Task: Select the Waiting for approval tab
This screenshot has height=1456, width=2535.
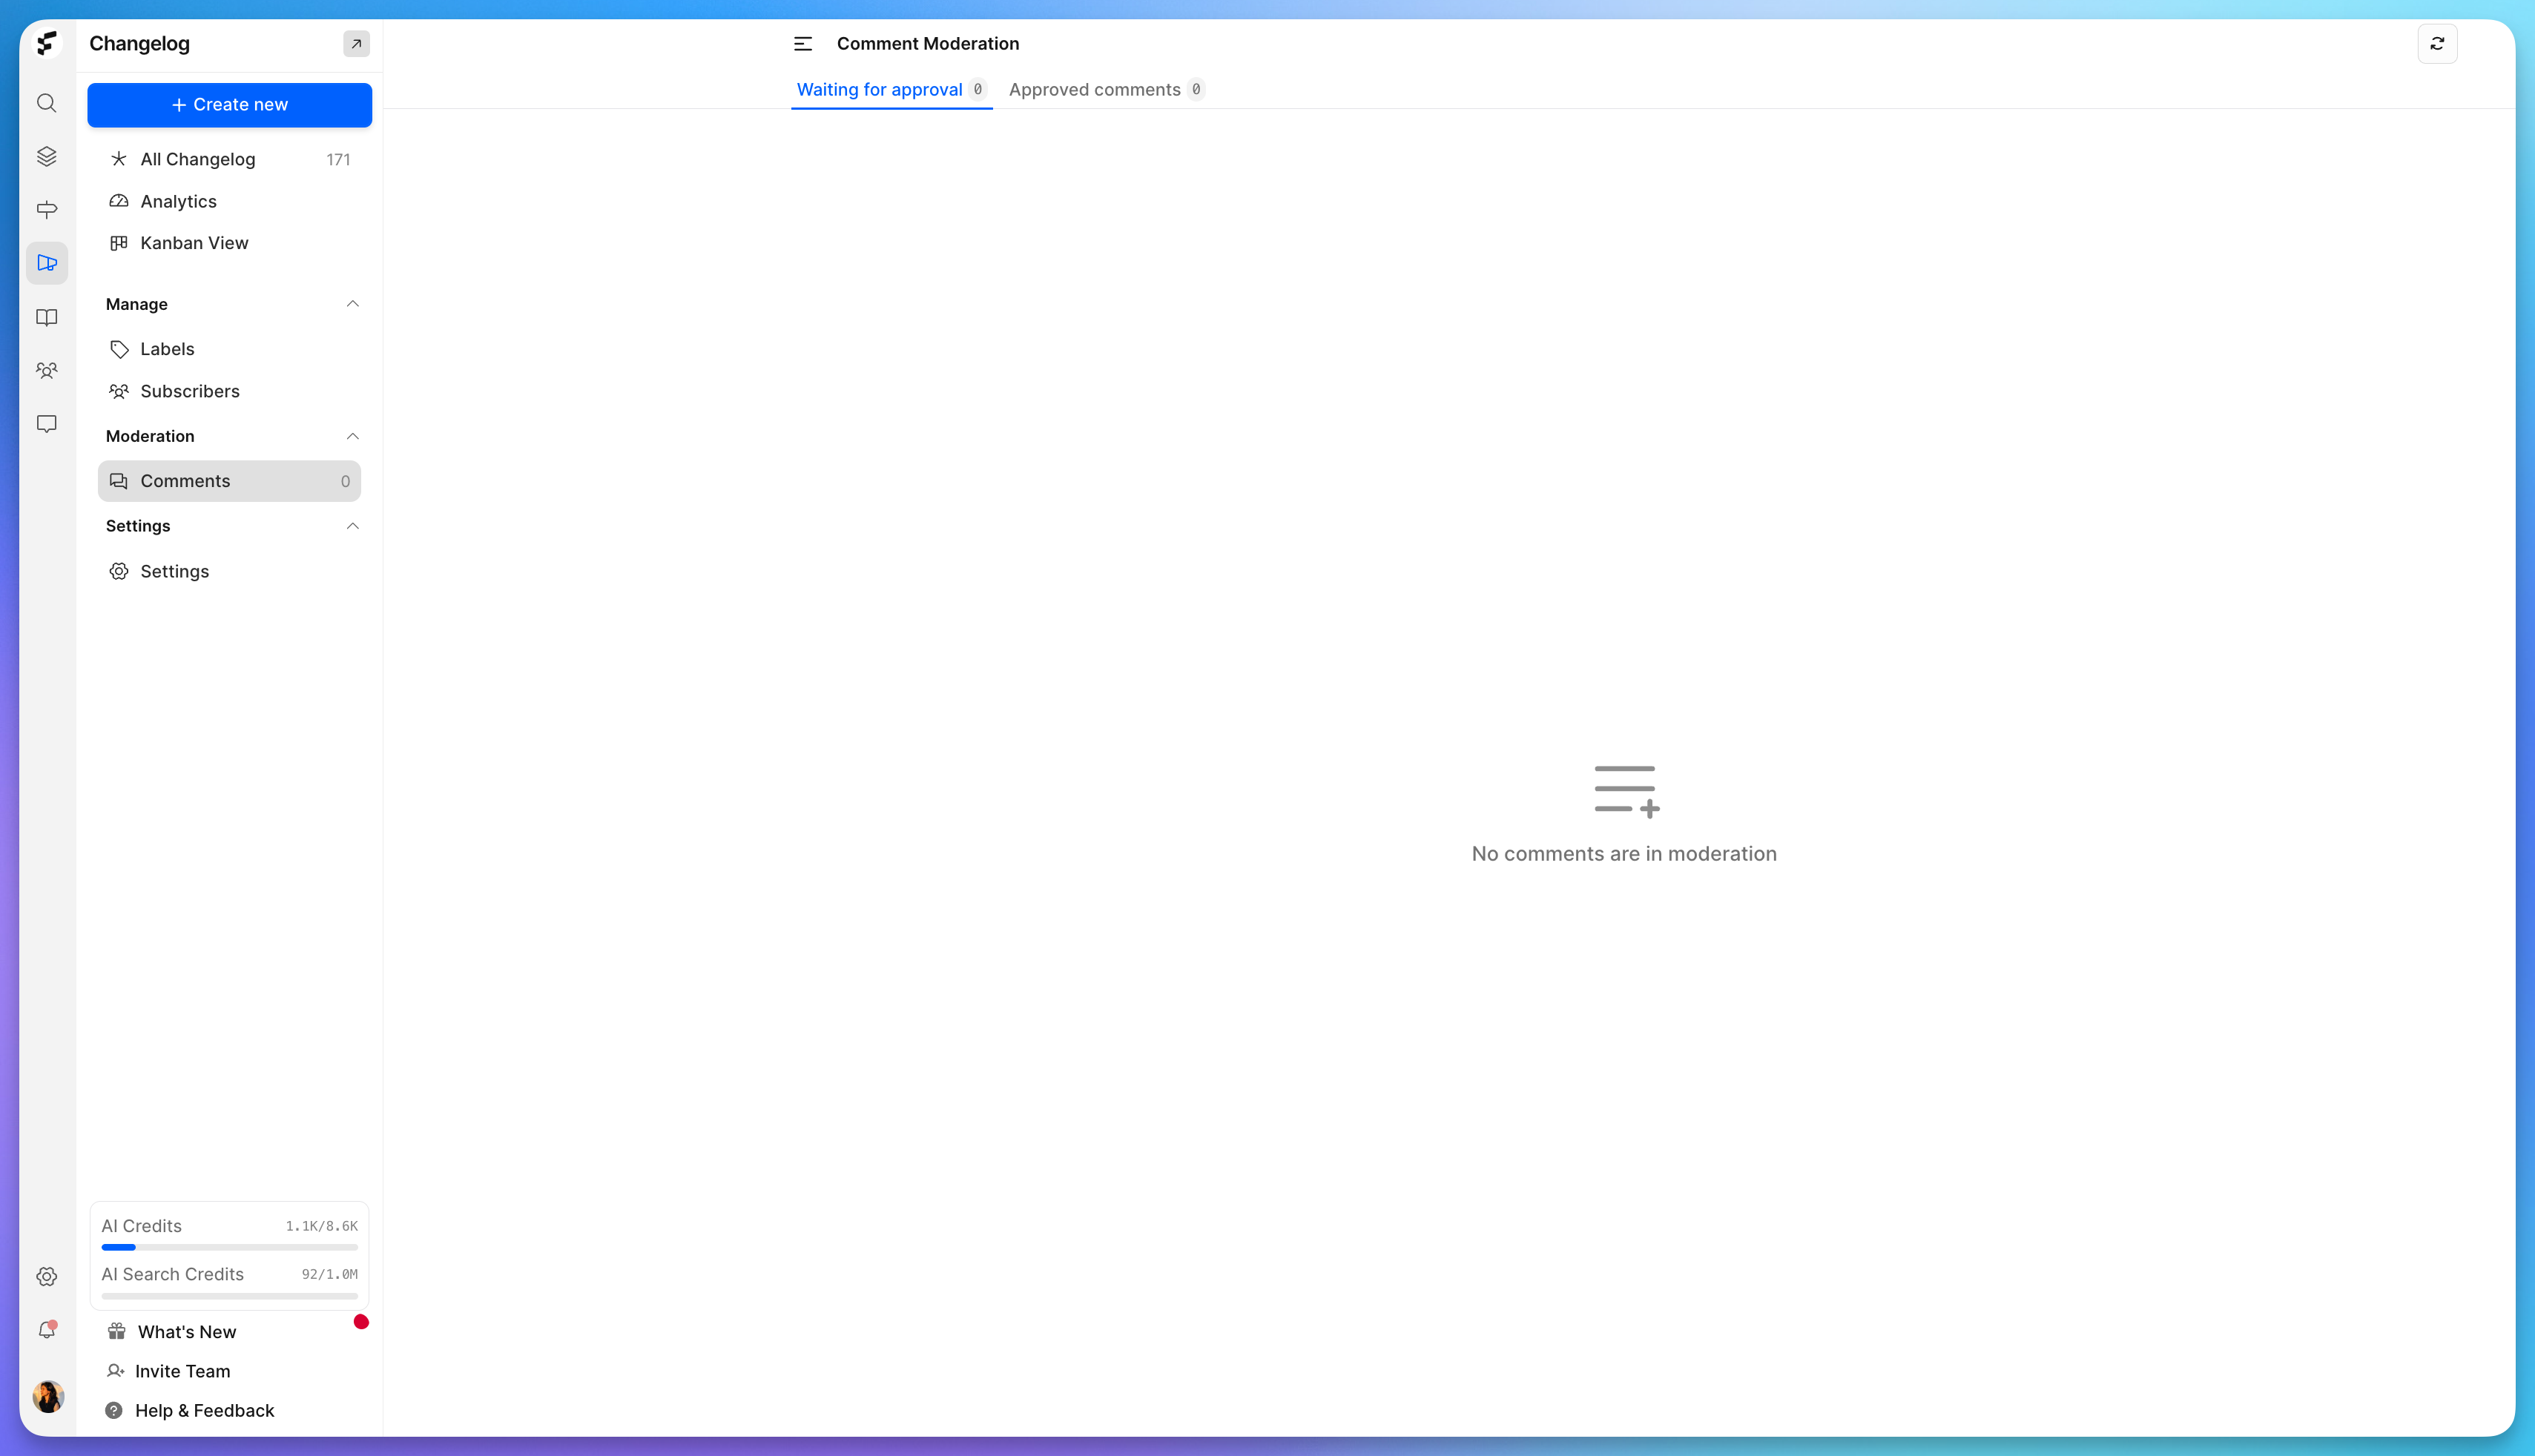Action: coord(891,90)
